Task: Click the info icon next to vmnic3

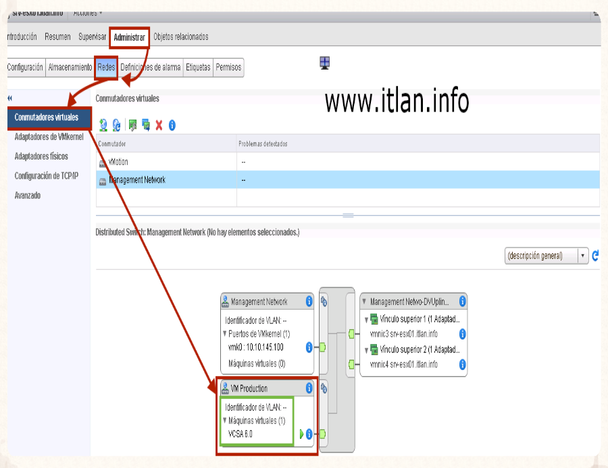Action: coord(463,334)
